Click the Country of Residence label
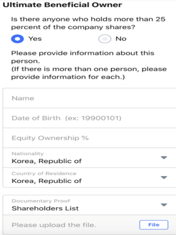Screen dimensions: 176x235 [44, 173]
